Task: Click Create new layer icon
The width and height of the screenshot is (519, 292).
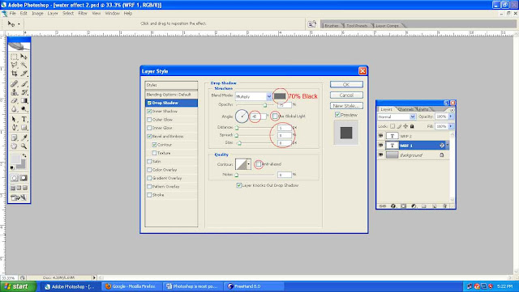Action: 435,205
